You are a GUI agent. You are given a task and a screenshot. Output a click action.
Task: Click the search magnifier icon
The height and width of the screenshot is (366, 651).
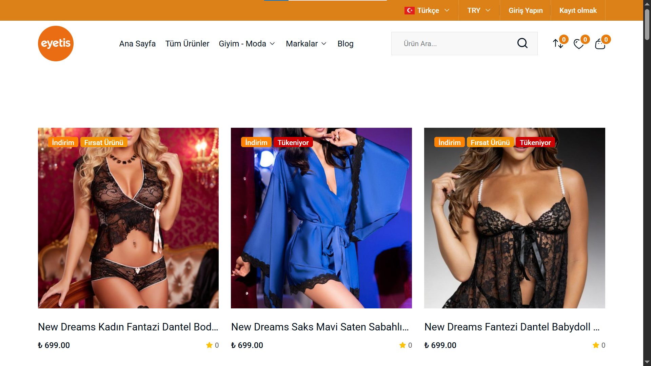[x=522, y=43]
